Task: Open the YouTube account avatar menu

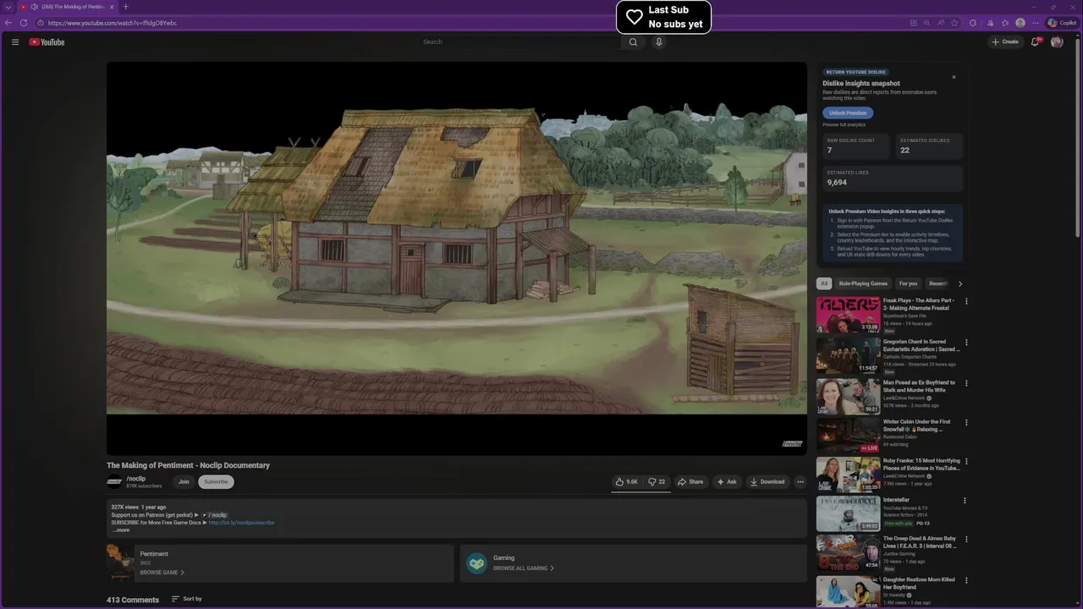Action: [x=1057, y=41]
